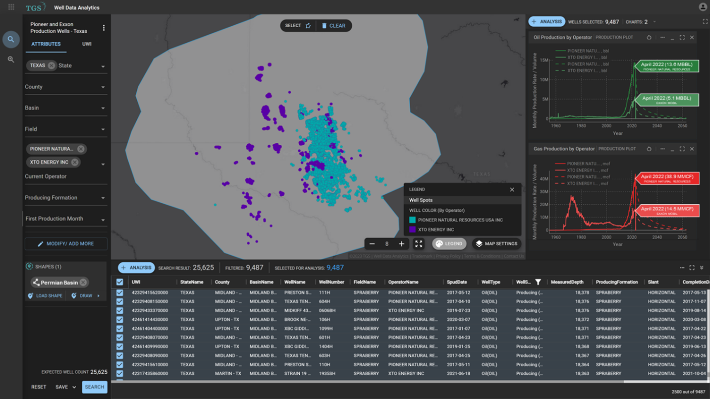Uncheck row with UWI 42329408070000
This screenshot has width=710, height=399.
120,337
